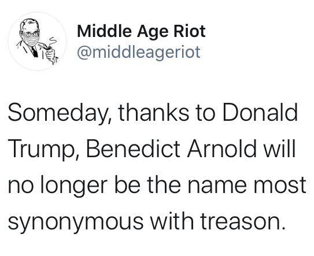Open the Middle Age Riot display name

(x=141, y=31)
